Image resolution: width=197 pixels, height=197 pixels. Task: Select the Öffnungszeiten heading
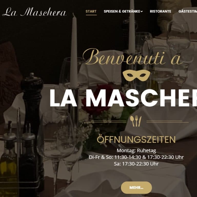136,139
